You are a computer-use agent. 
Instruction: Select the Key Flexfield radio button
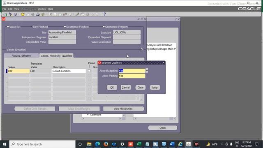point(32,27)
